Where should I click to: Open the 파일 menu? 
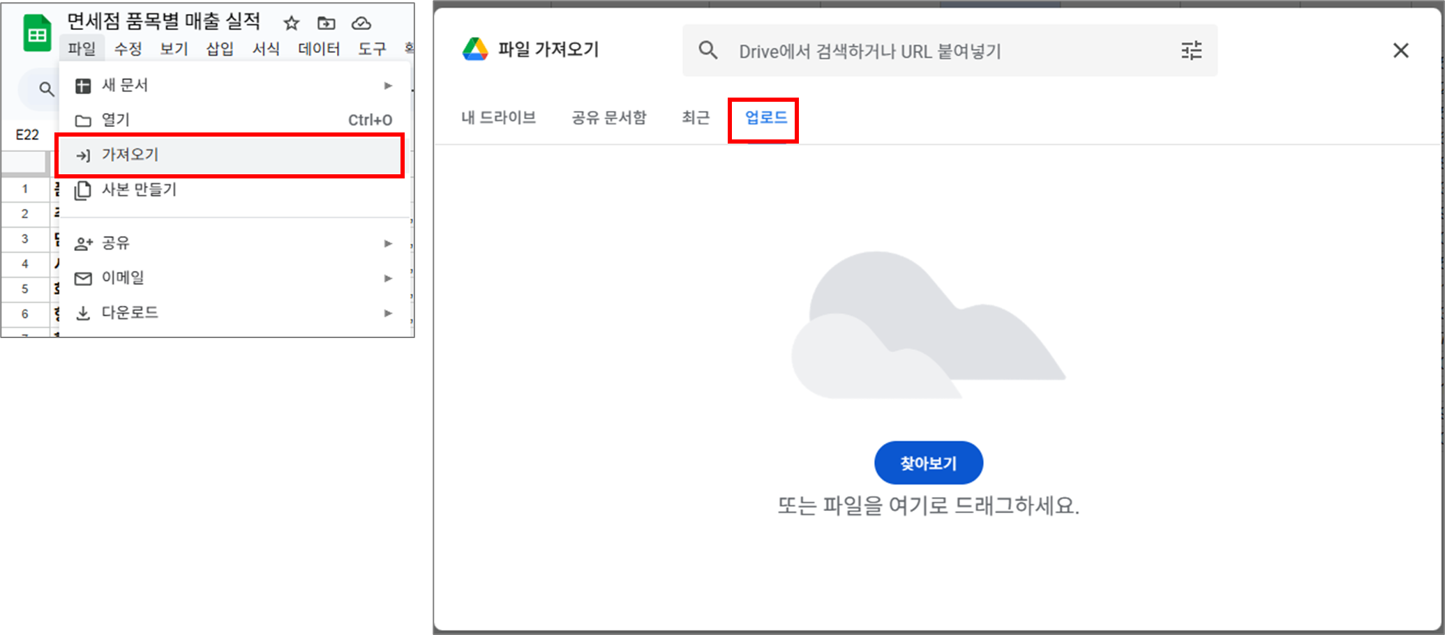click(82, 49)
